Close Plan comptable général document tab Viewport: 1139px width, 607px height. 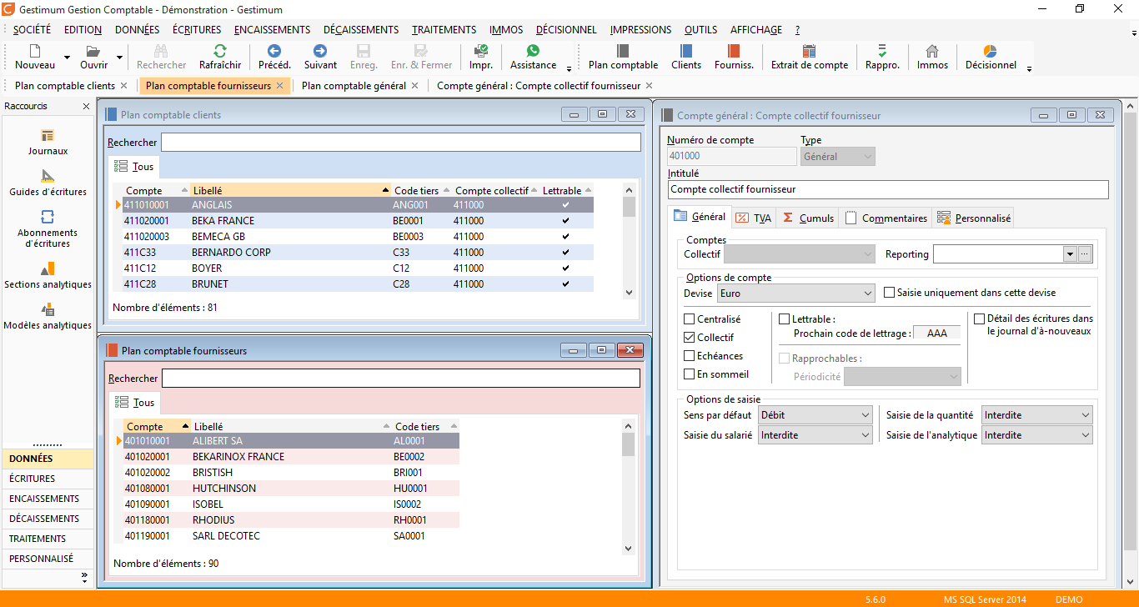[x=415, y=86]
